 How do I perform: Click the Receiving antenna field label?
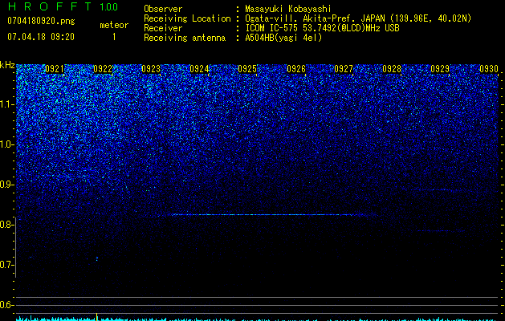tap(185, 38)
